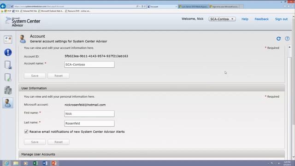Open the gray buildings sidebar icon
Viewport: 295px width, 166px height.
[x=8, y=90]
